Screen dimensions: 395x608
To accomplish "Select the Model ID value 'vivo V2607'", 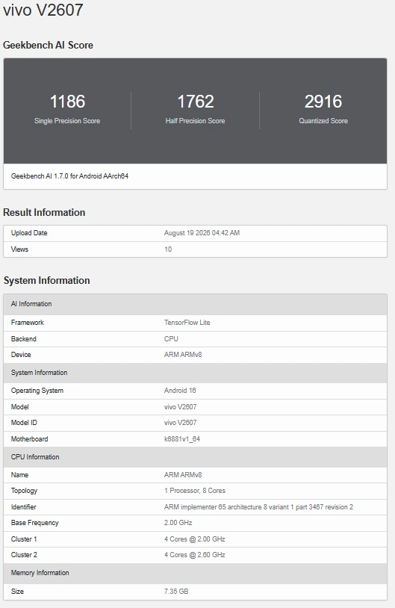I will (x=180, y=423).
